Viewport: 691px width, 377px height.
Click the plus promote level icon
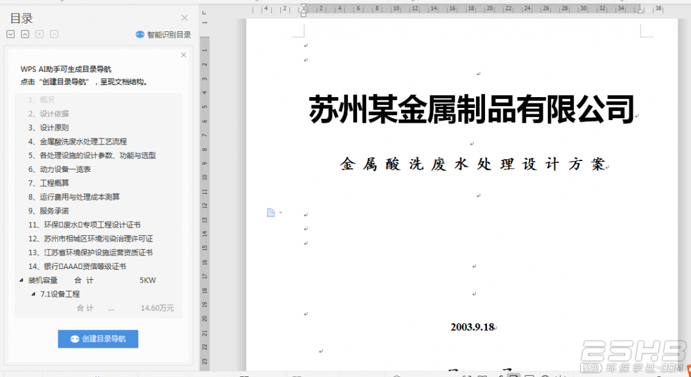tap(40, 34)
